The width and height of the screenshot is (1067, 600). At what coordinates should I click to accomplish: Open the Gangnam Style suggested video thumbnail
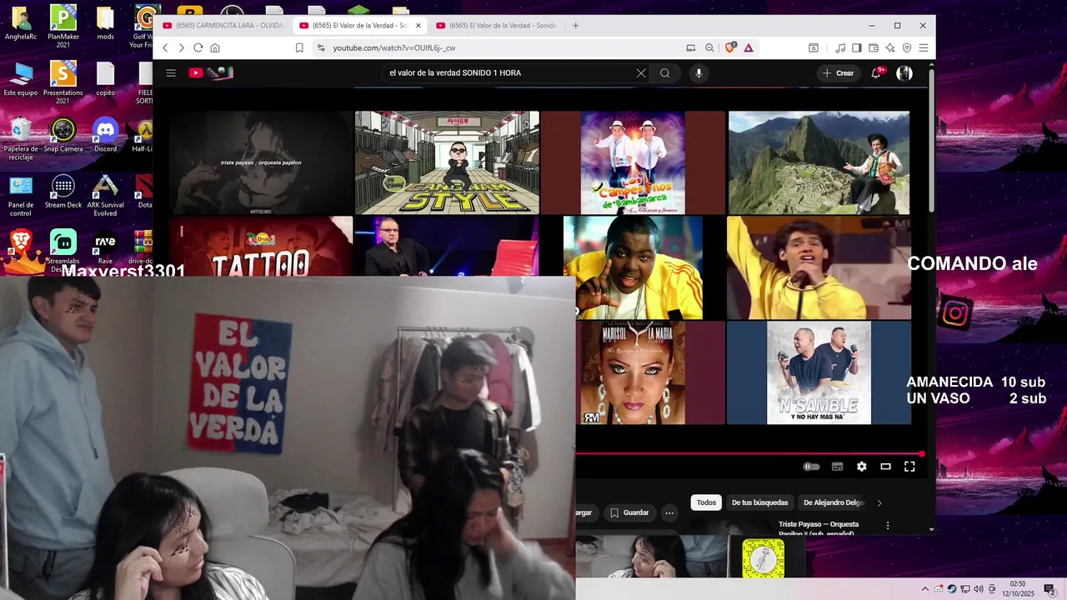coord(447,162)
